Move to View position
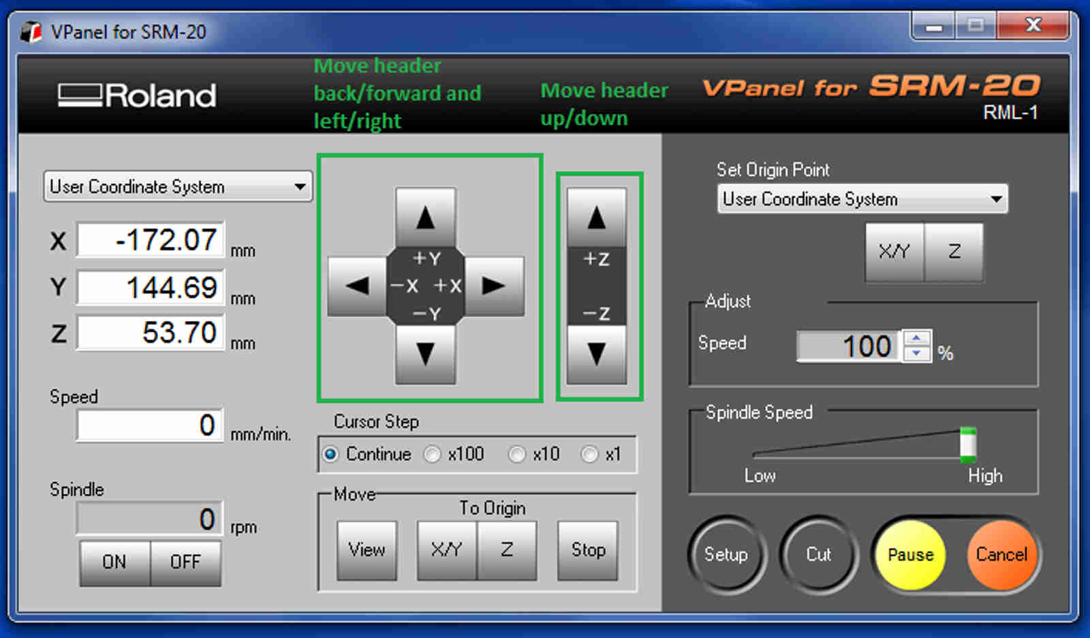Screen dimensions: 1090x638 pyautogui.click(x=367, y=550)
